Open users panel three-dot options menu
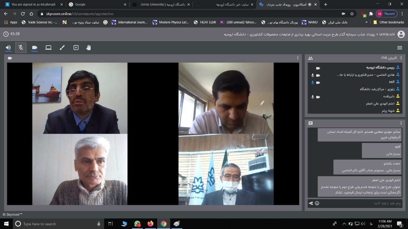This screenshot has width=408, height=229. pyautogui.click(x=401, y=58)
